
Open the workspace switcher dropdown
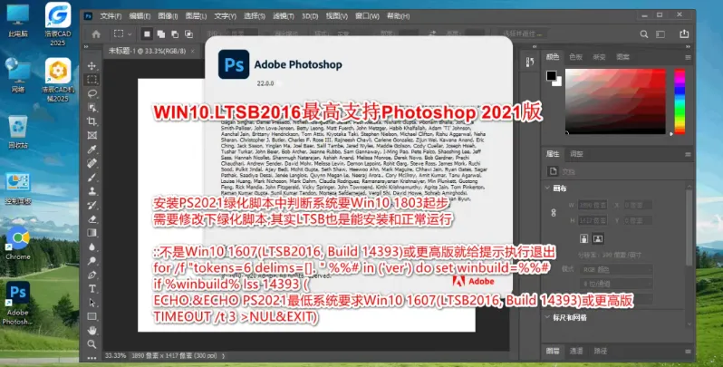pos(660,34)
